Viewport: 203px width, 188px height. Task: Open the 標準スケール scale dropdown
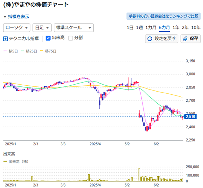point(74,28)
